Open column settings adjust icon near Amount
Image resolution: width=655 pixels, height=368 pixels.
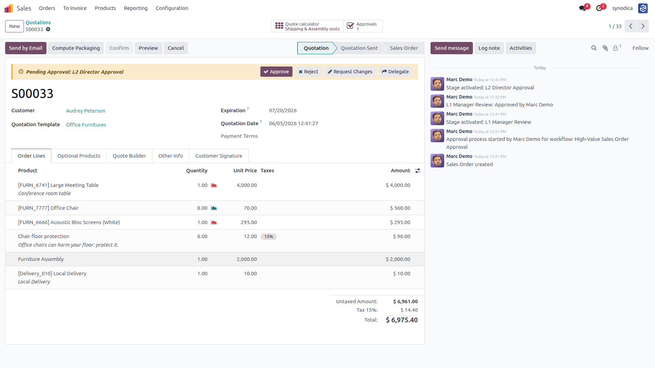click(418, 171)
